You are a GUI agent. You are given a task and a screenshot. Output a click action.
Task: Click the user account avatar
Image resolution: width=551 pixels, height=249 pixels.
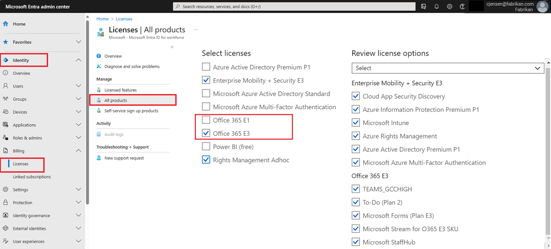(542, 6)
